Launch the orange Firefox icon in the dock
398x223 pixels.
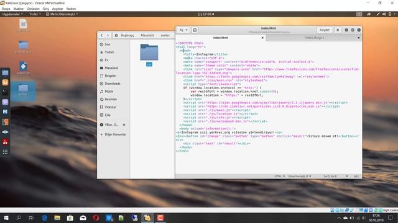(x=5, y=82)
